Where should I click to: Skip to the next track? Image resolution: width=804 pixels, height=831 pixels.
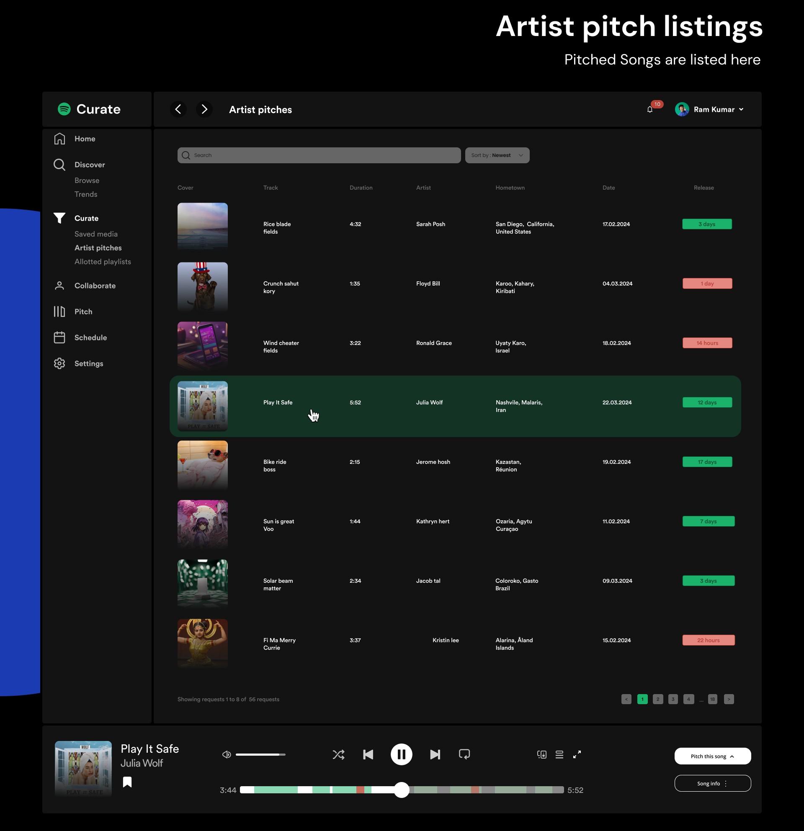pyautogui.click(x=435, y=754)
